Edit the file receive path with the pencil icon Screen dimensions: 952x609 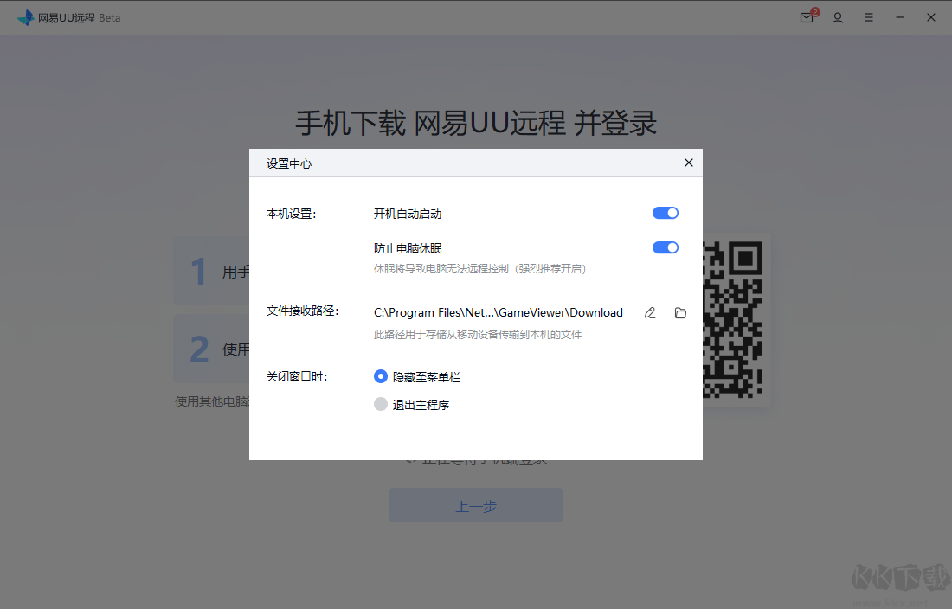pos(650,312)
